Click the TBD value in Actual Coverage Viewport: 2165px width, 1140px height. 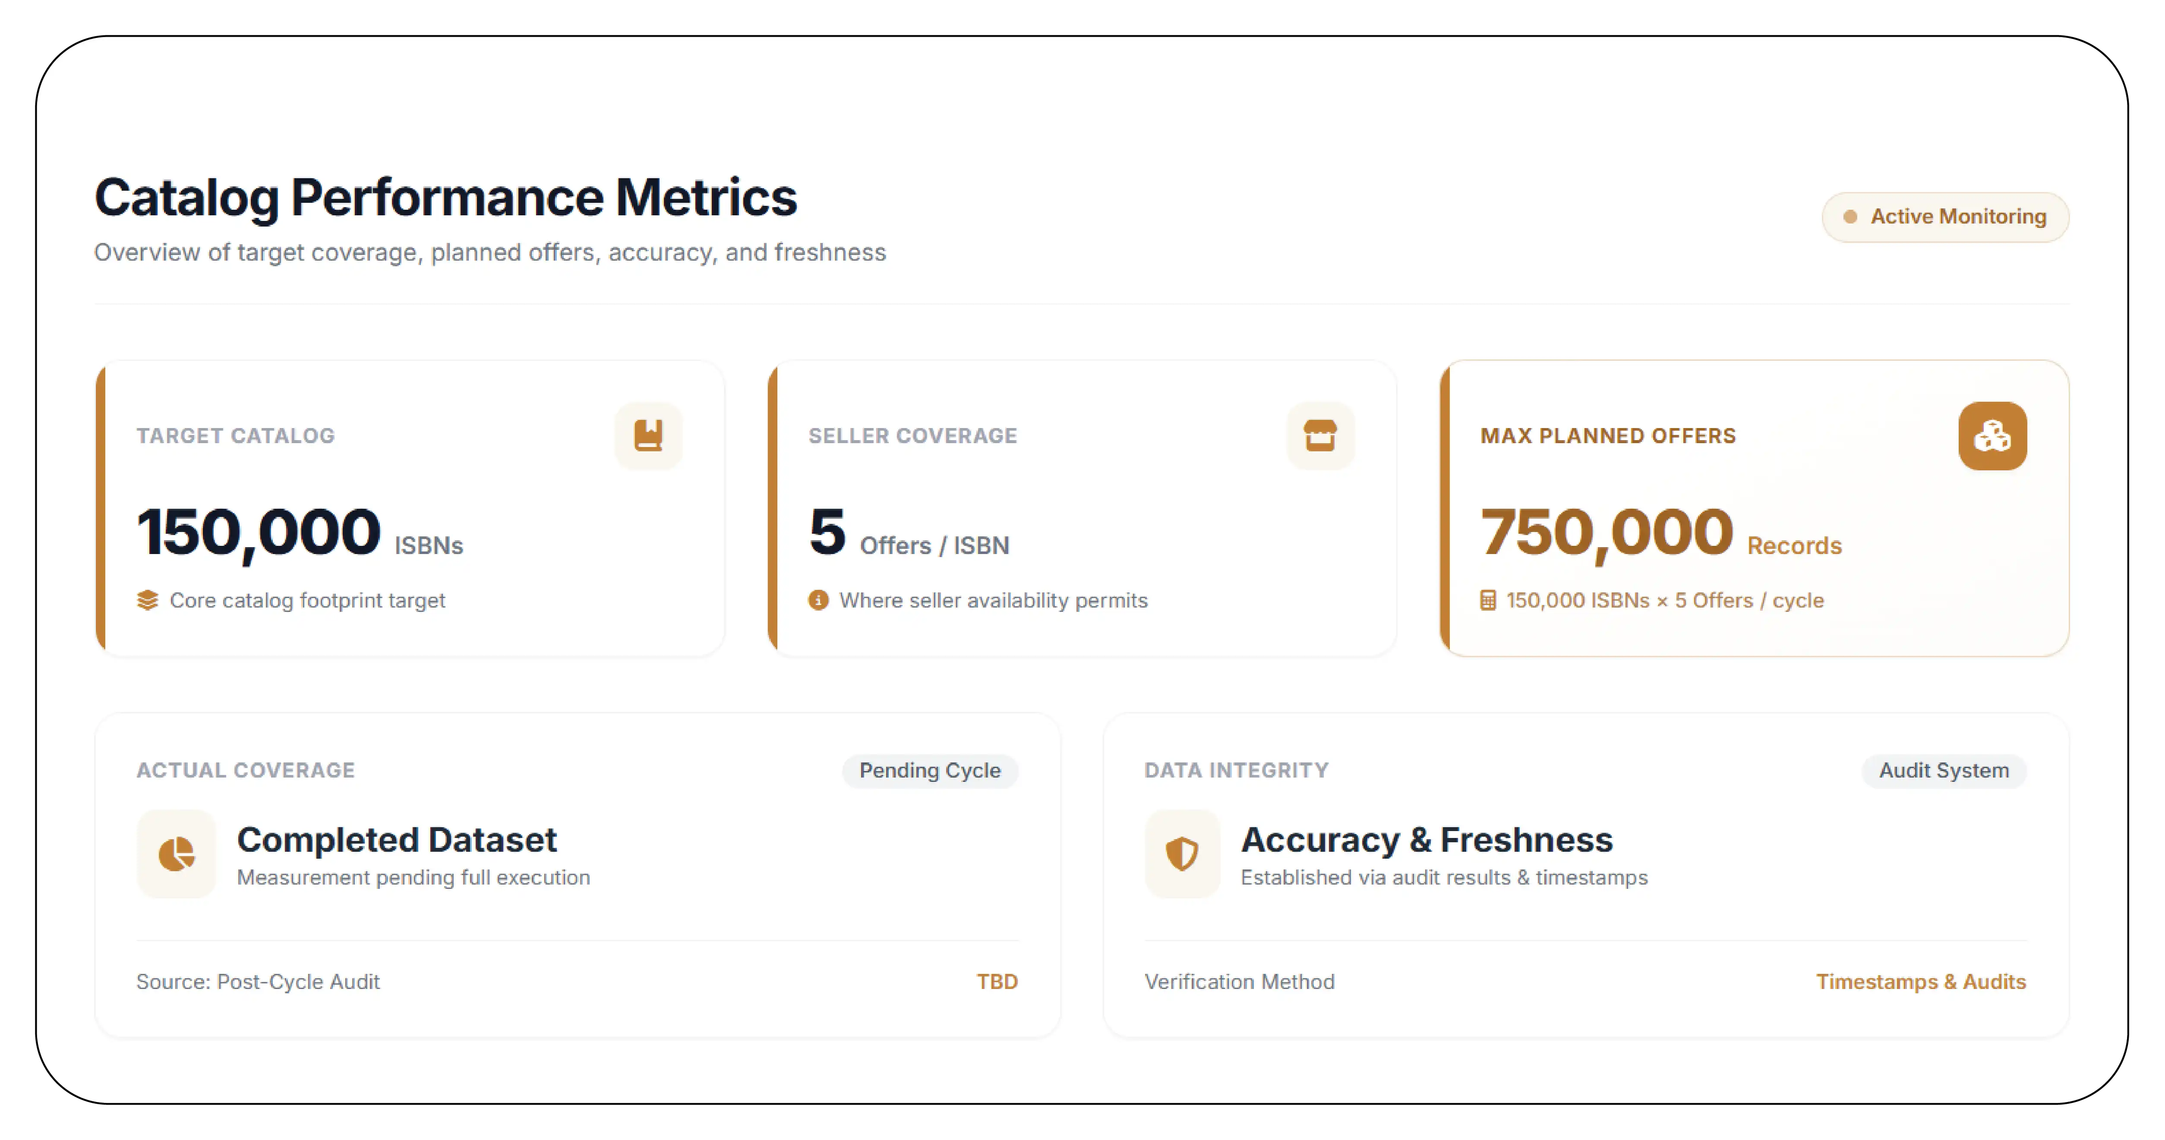tap(997, 981)
